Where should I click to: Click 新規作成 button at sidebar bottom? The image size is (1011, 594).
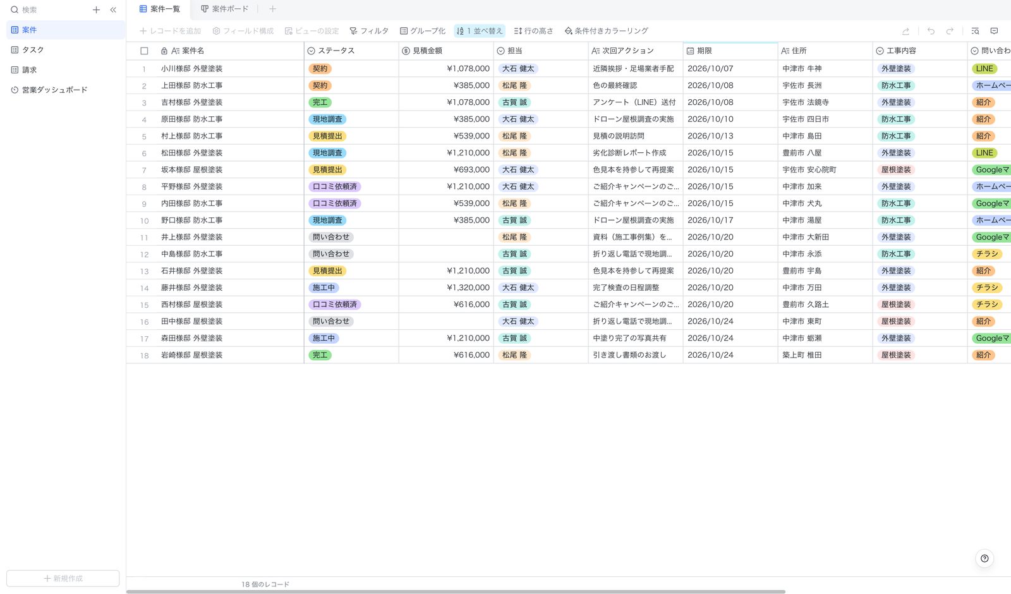[63, 578]
